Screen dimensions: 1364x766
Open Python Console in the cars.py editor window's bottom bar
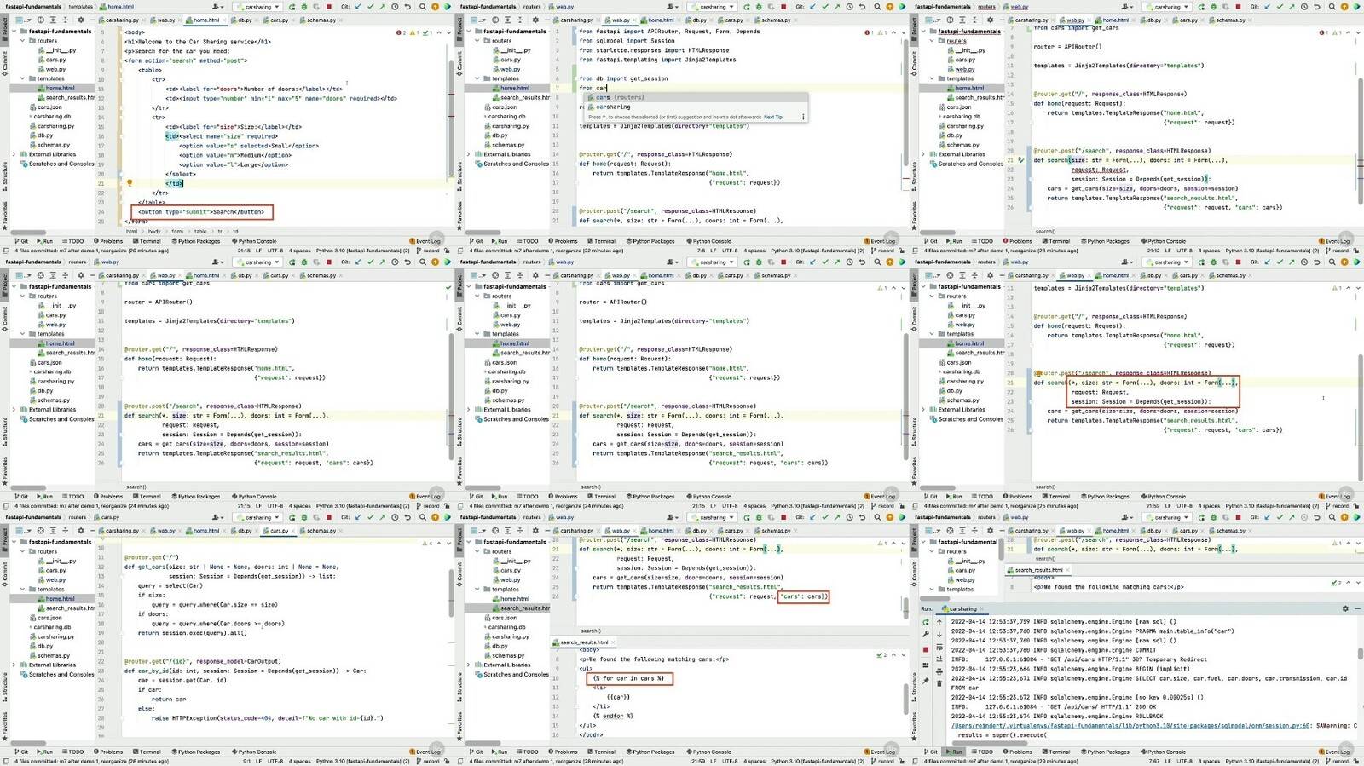click(255, 752)
